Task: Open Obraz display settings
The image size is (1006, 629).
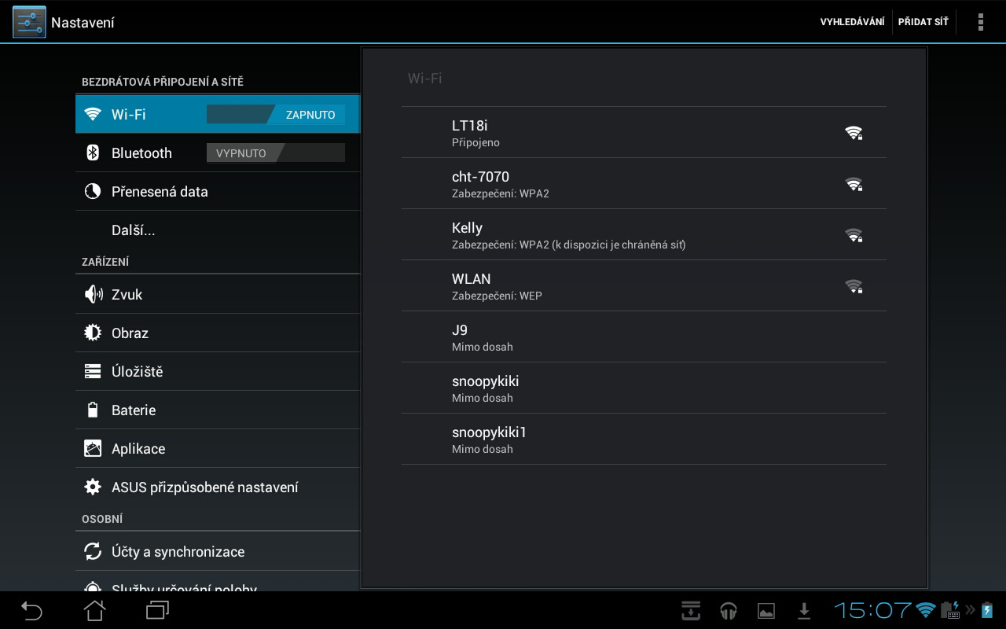Action: [x=218, y=333]
